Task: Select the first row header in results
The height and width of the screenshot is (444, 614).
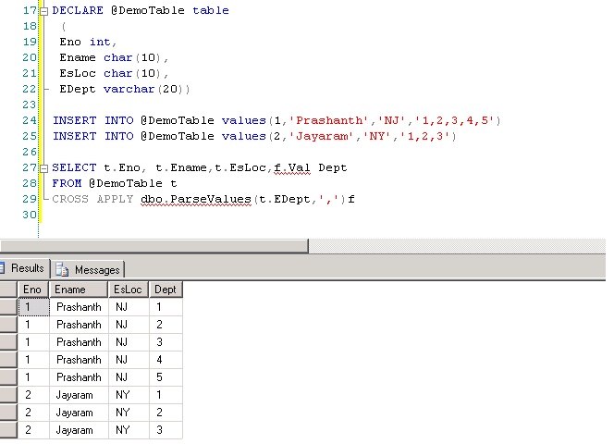Action: click(x=8, y=307)
